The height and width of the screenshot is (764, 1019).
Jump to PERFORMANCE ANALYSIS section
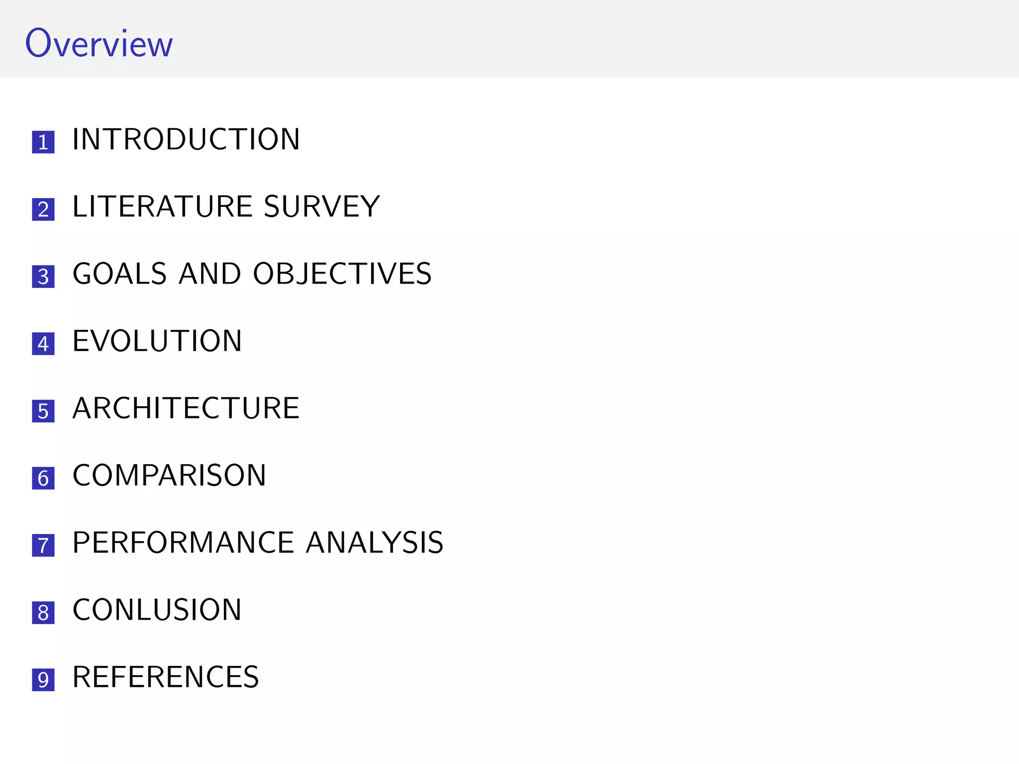tap(258, 543)
